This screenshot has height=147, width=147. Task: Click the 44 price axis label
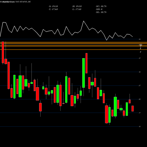click(140, 39)
